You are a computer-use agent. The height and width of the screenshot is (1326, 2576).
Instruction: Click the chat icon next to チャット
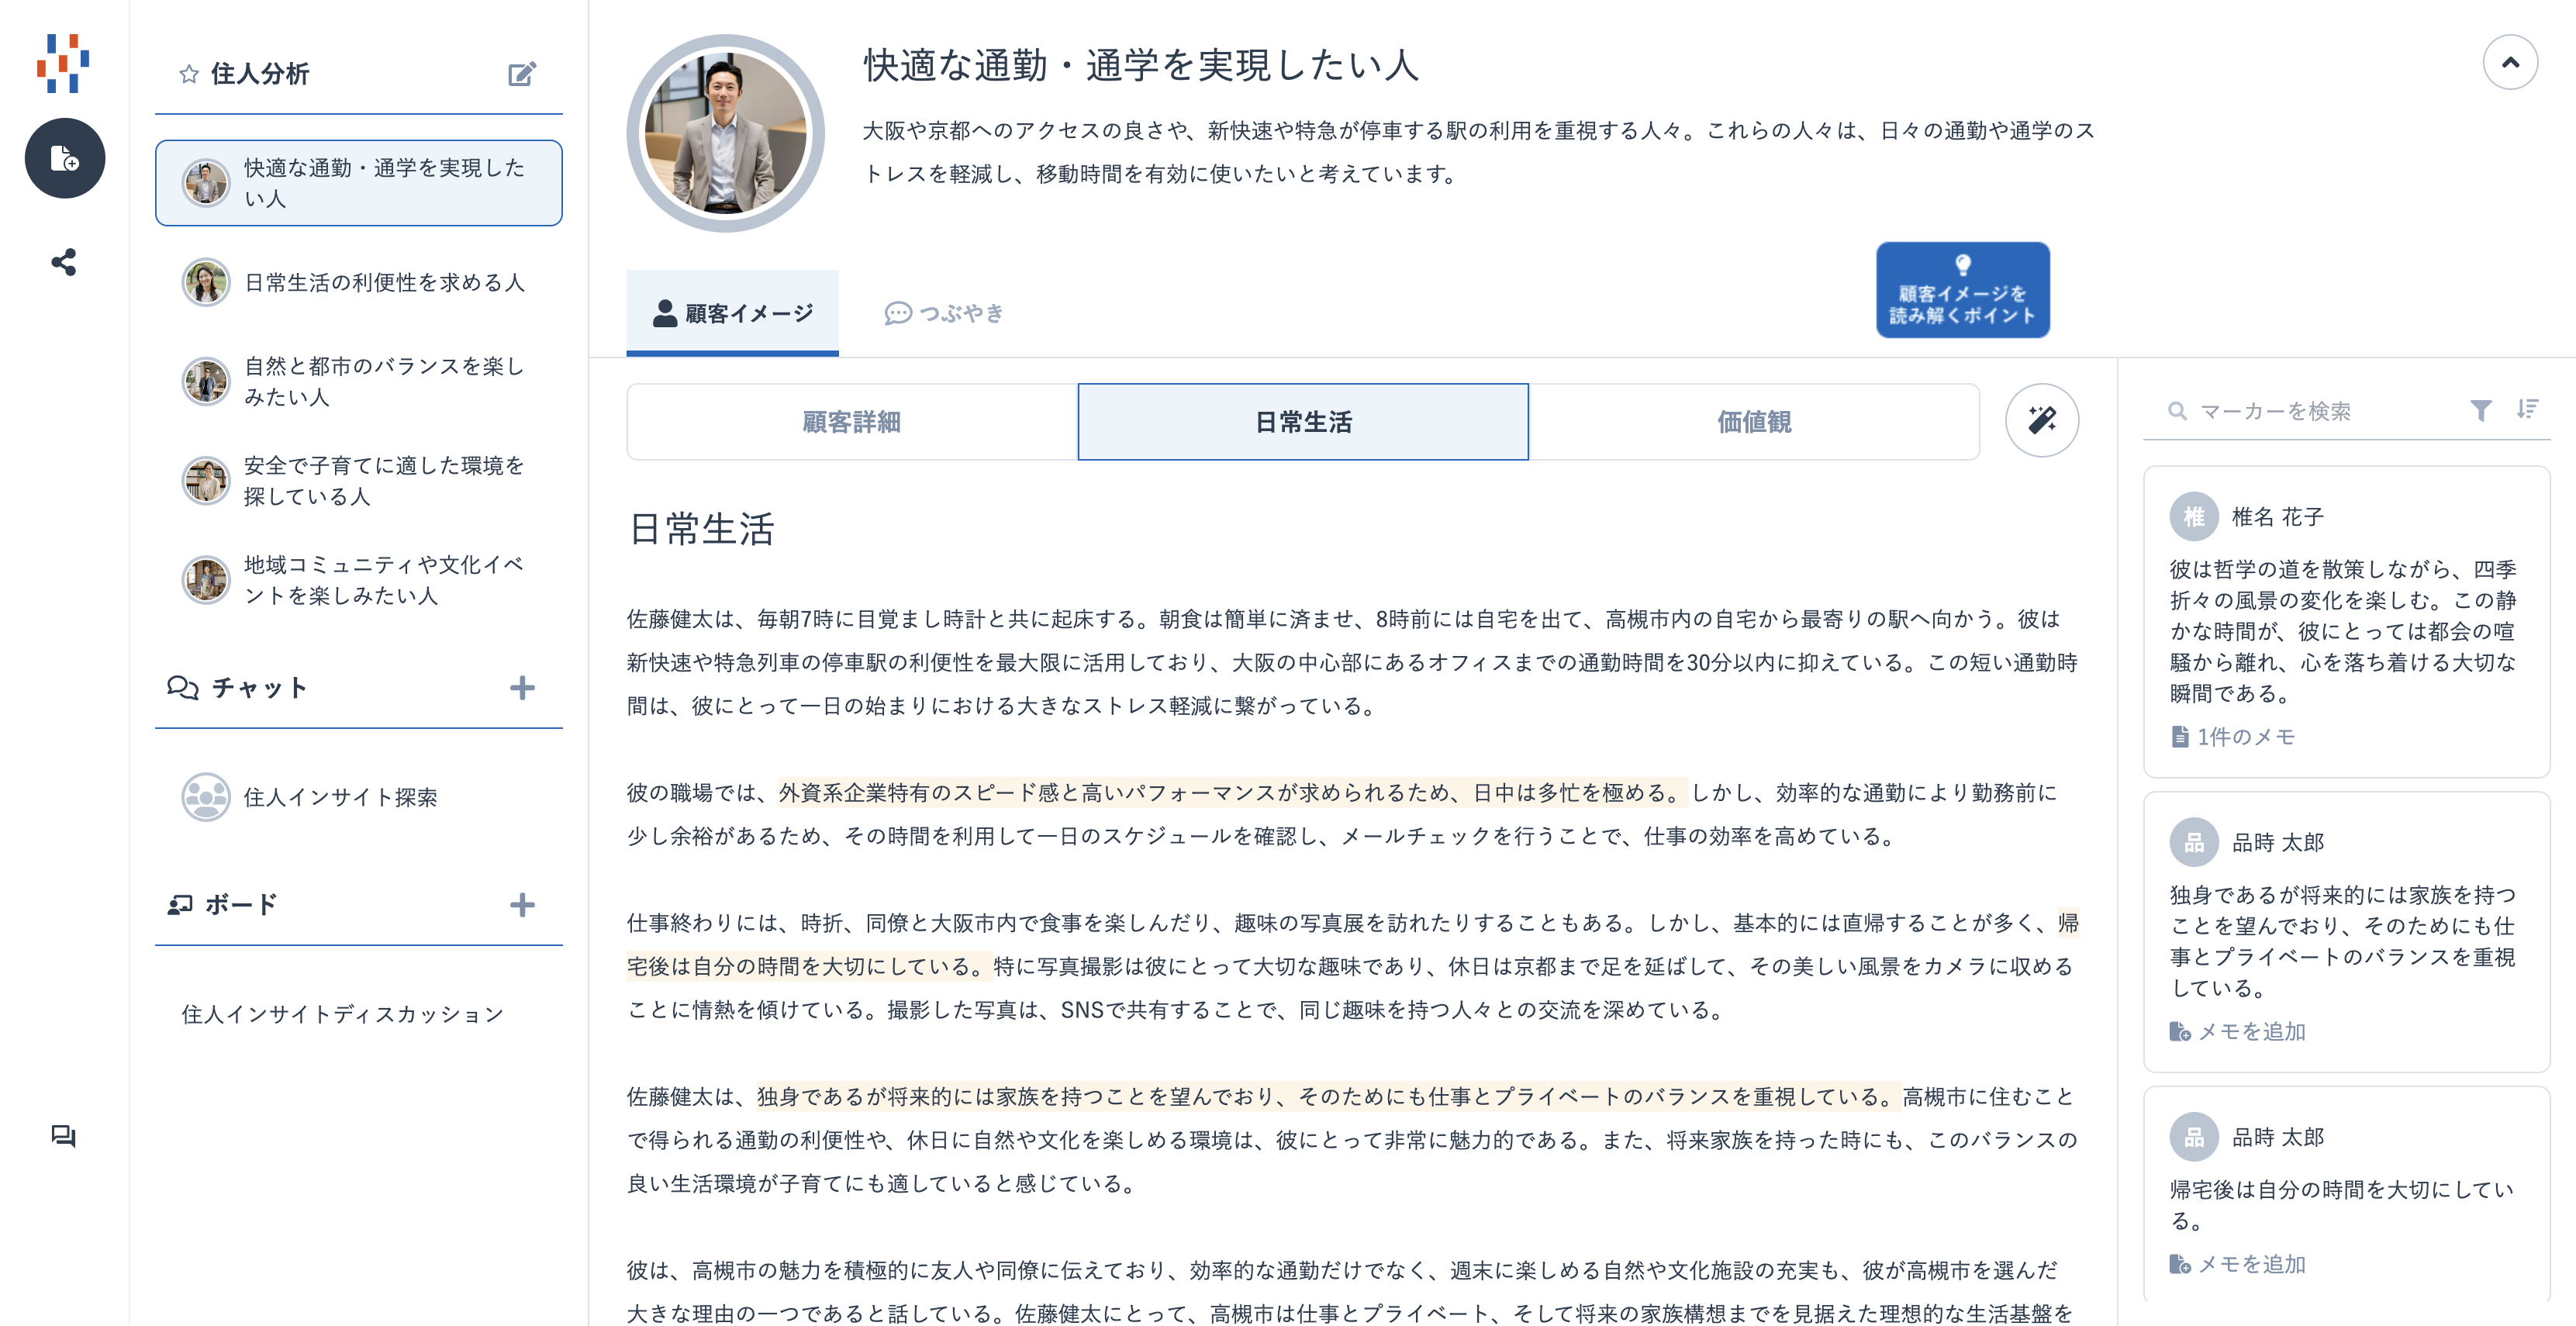coord(182,687)
